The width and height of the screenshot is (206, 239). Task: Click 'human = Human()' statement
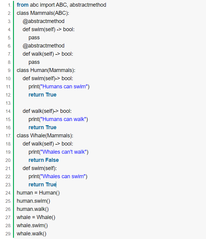point(38,193)
